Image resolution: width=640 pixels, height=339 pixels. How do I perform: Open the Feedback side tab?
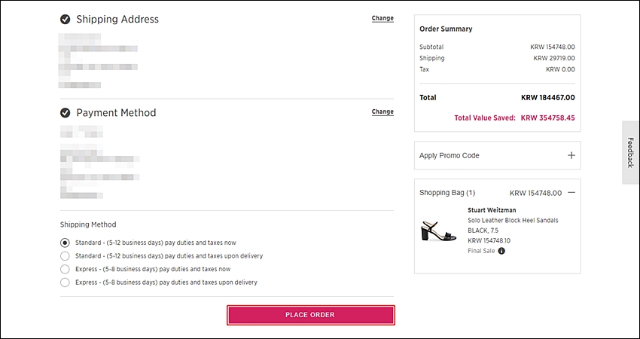click(630, 152)
